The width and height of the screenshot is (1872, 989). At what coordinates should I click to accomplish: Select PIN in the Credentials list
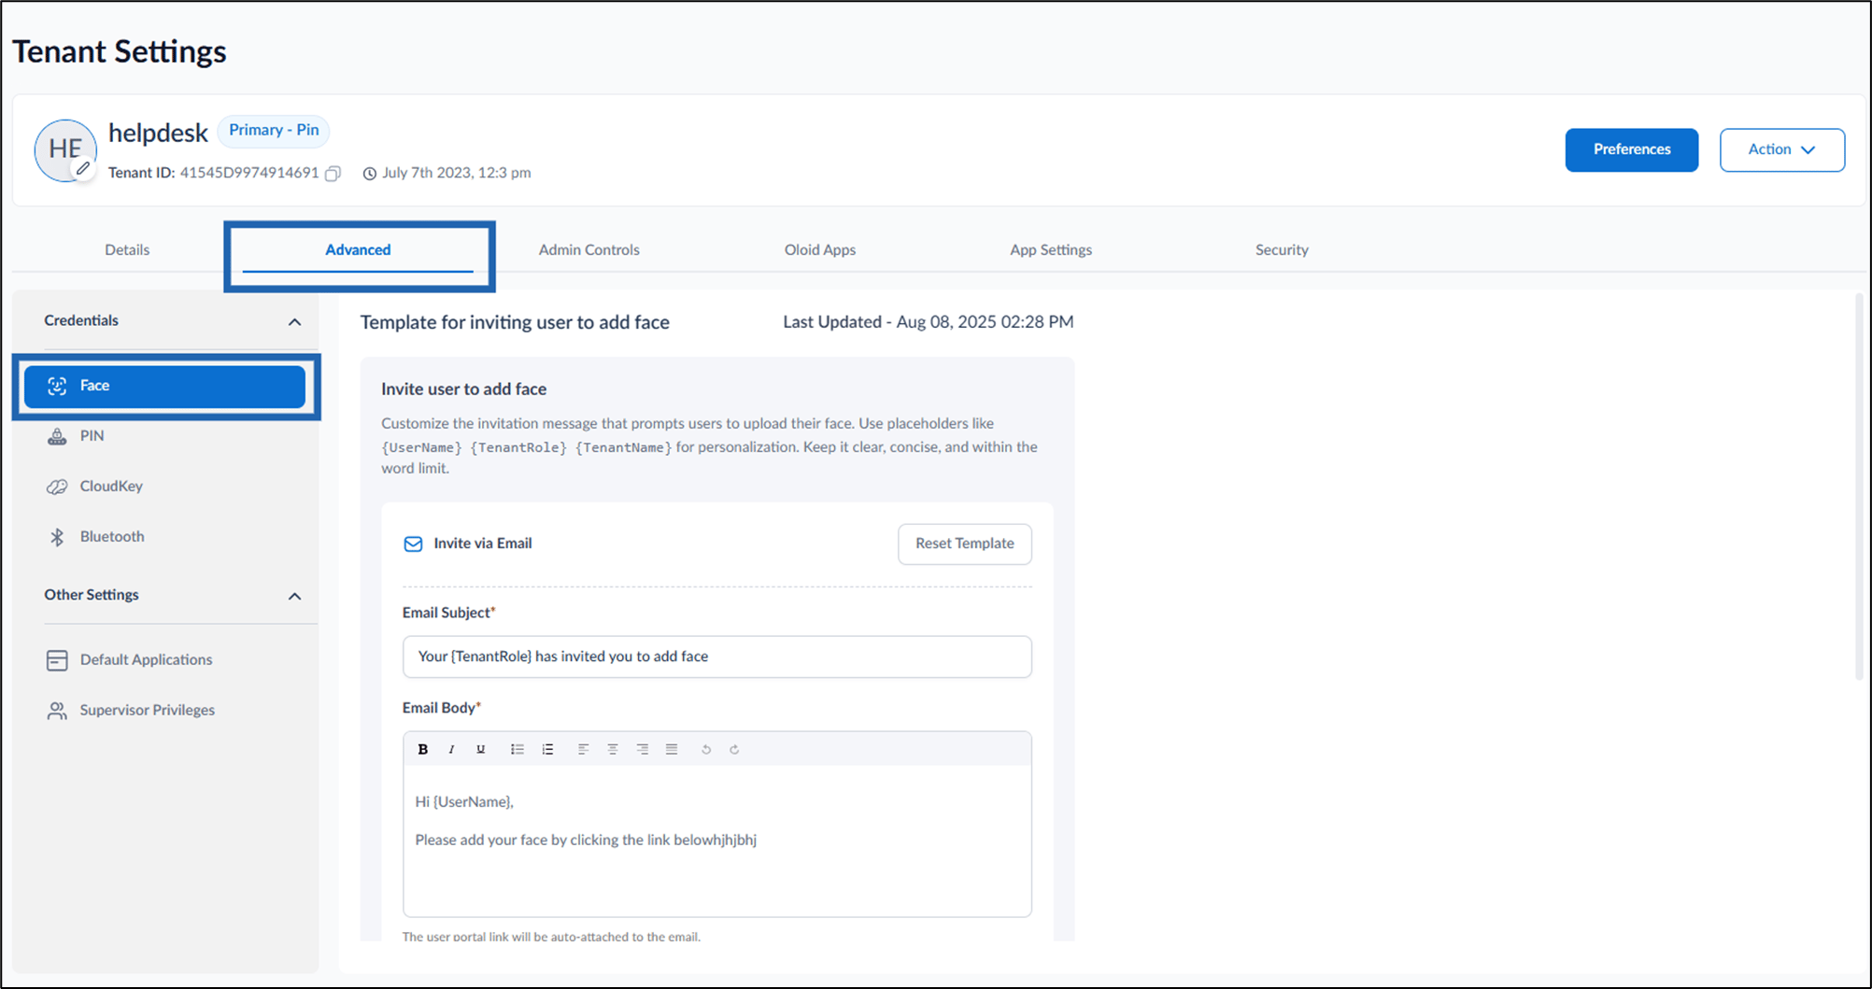click(164, 436)
